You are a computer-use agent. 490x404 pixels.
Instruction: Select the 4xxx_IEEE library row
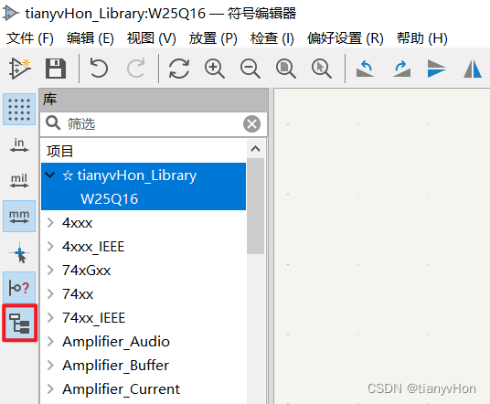coord(144,247)
